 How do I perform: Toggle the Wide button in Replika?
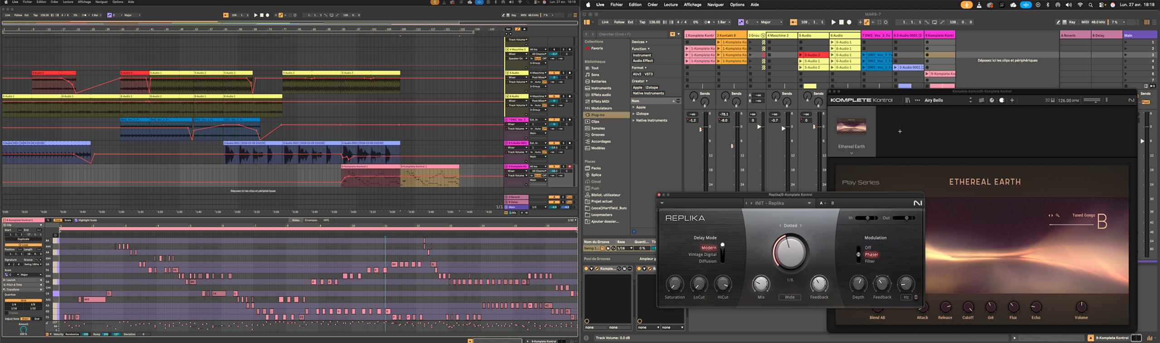790,297
